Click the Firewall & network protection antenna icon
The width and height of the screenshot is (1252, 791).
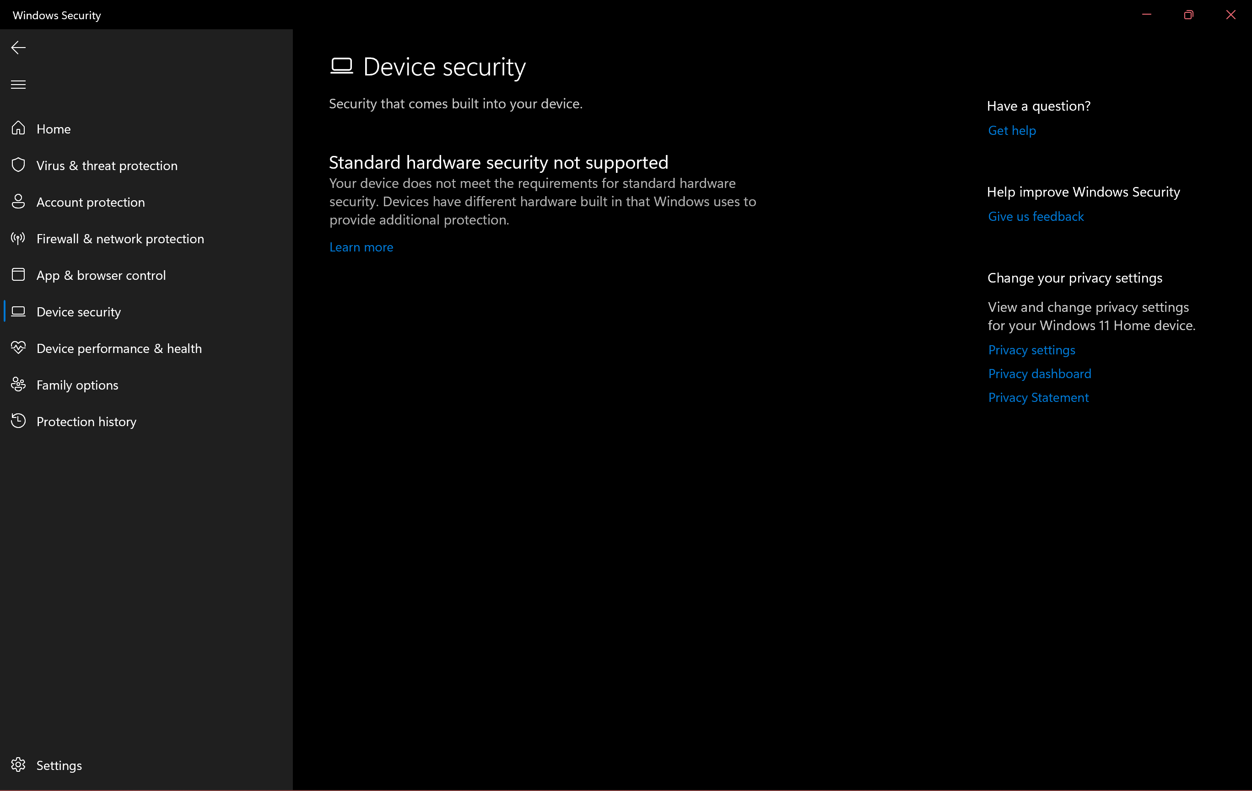[x=18, y=238]
